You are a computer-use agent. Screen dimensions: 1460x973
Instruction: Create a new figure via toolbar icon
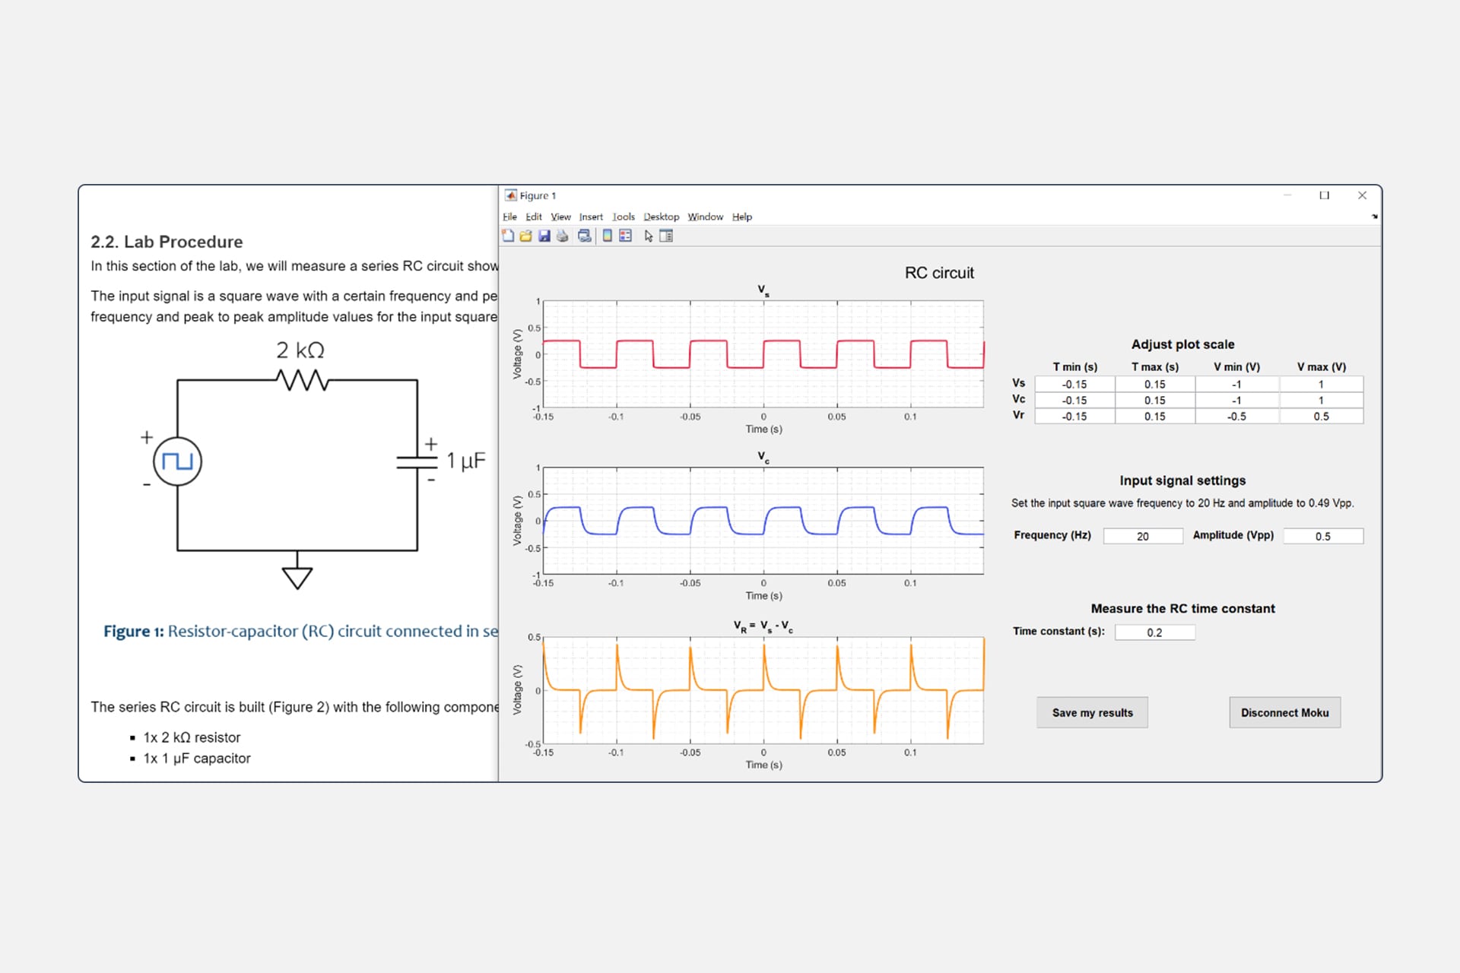[508, 236]
